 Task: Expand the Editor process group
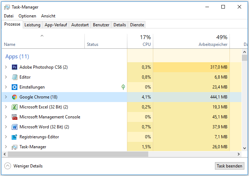6,77
